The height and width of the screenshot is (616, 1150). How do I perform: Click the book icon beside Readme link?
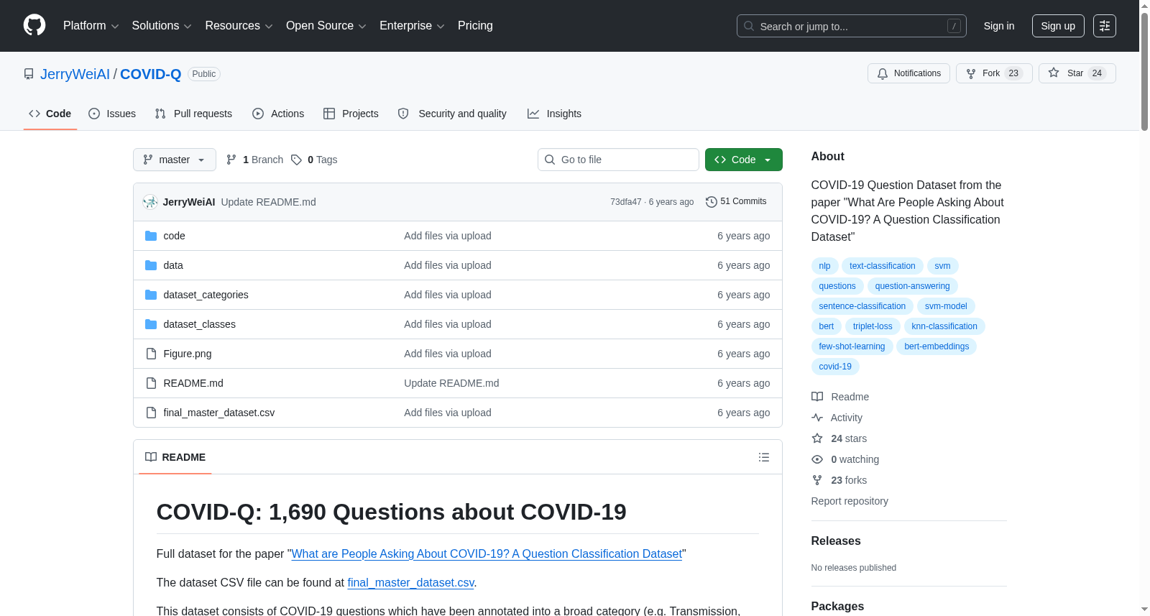[817, 397]
